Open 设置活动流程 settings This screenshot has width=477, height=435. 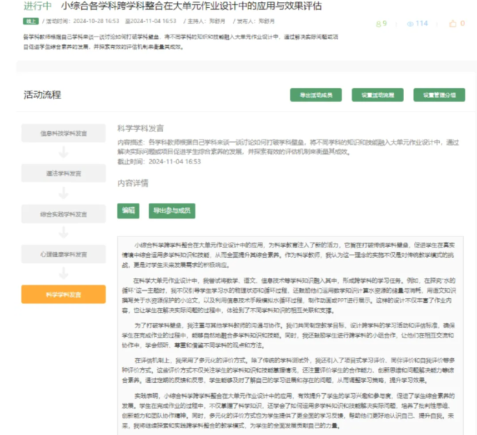378,95
